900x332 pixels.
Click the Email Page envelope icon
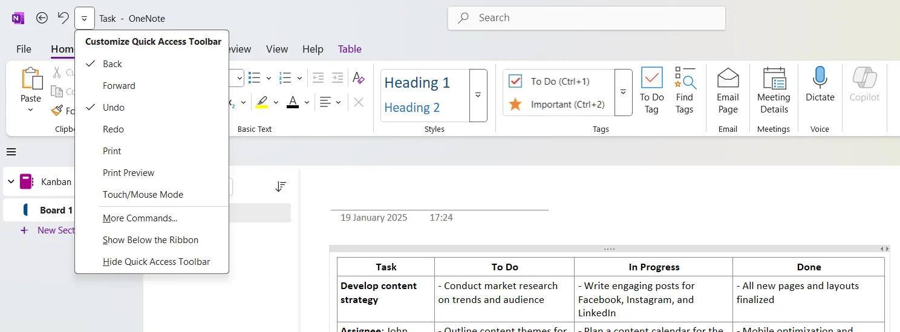tap(728, 78)
